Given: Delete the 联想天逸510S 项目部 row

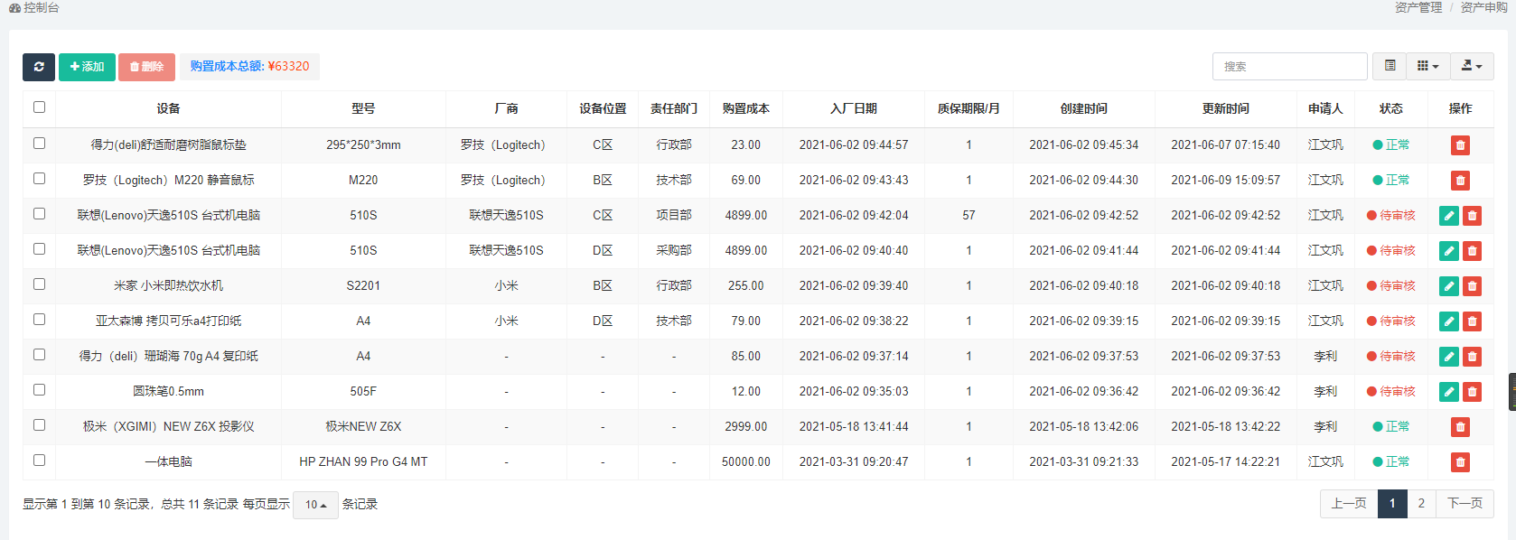Looking at the screenshot, I should coord(1472,216).
